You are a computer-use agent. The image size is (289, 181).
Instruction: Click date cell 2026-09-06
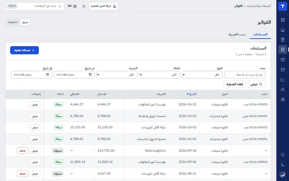tap(187, 162)
